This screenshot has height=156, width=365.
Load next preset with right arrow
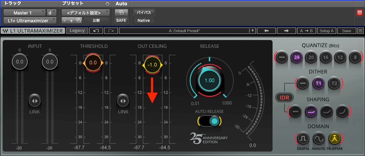point(286,31)
